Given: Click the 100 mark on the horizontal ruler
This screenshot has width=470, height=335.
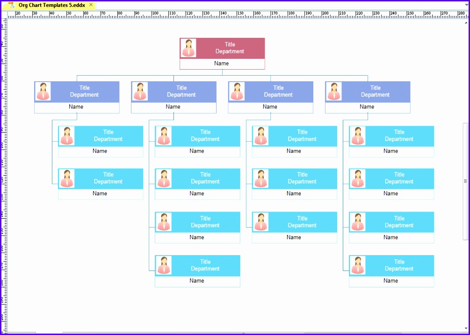Looking at the screenshot, I should tap(155, 13).
